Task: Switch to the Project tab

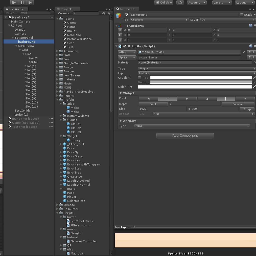Action: click(67, 9)
